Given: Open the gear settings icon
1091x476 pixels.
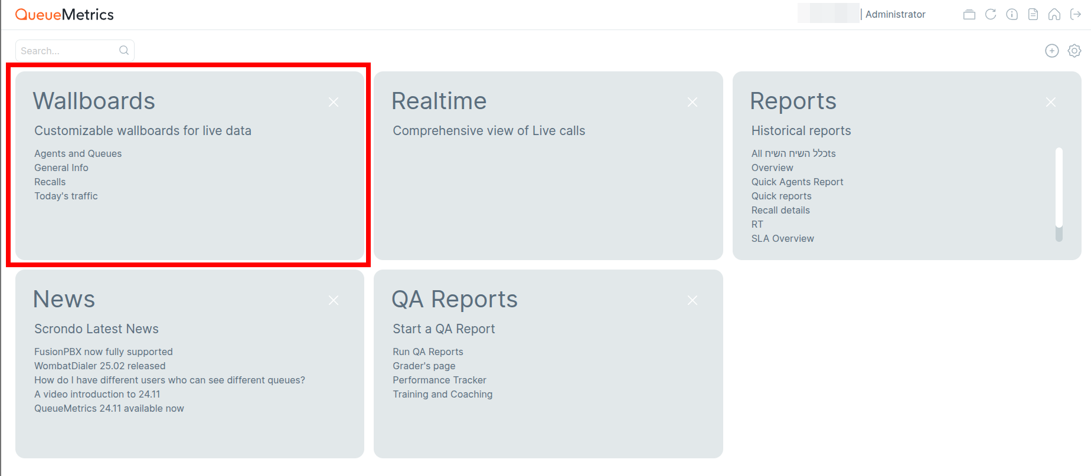Looking at the screenshot, I should click(x=1074, y=51).
